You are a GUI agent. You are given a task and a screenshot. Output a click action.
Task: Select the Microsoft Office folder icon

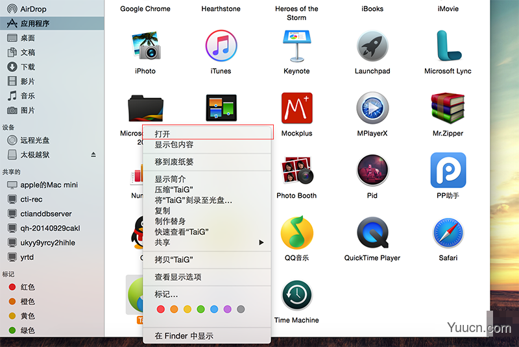tap(145, 108)
